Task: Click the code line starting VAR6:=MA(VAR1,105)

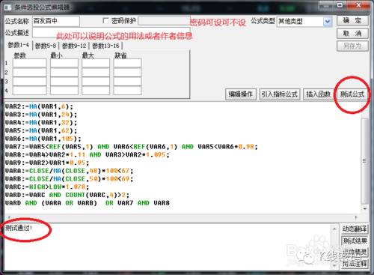Action: pyautogui.click(x=43, y=139)
